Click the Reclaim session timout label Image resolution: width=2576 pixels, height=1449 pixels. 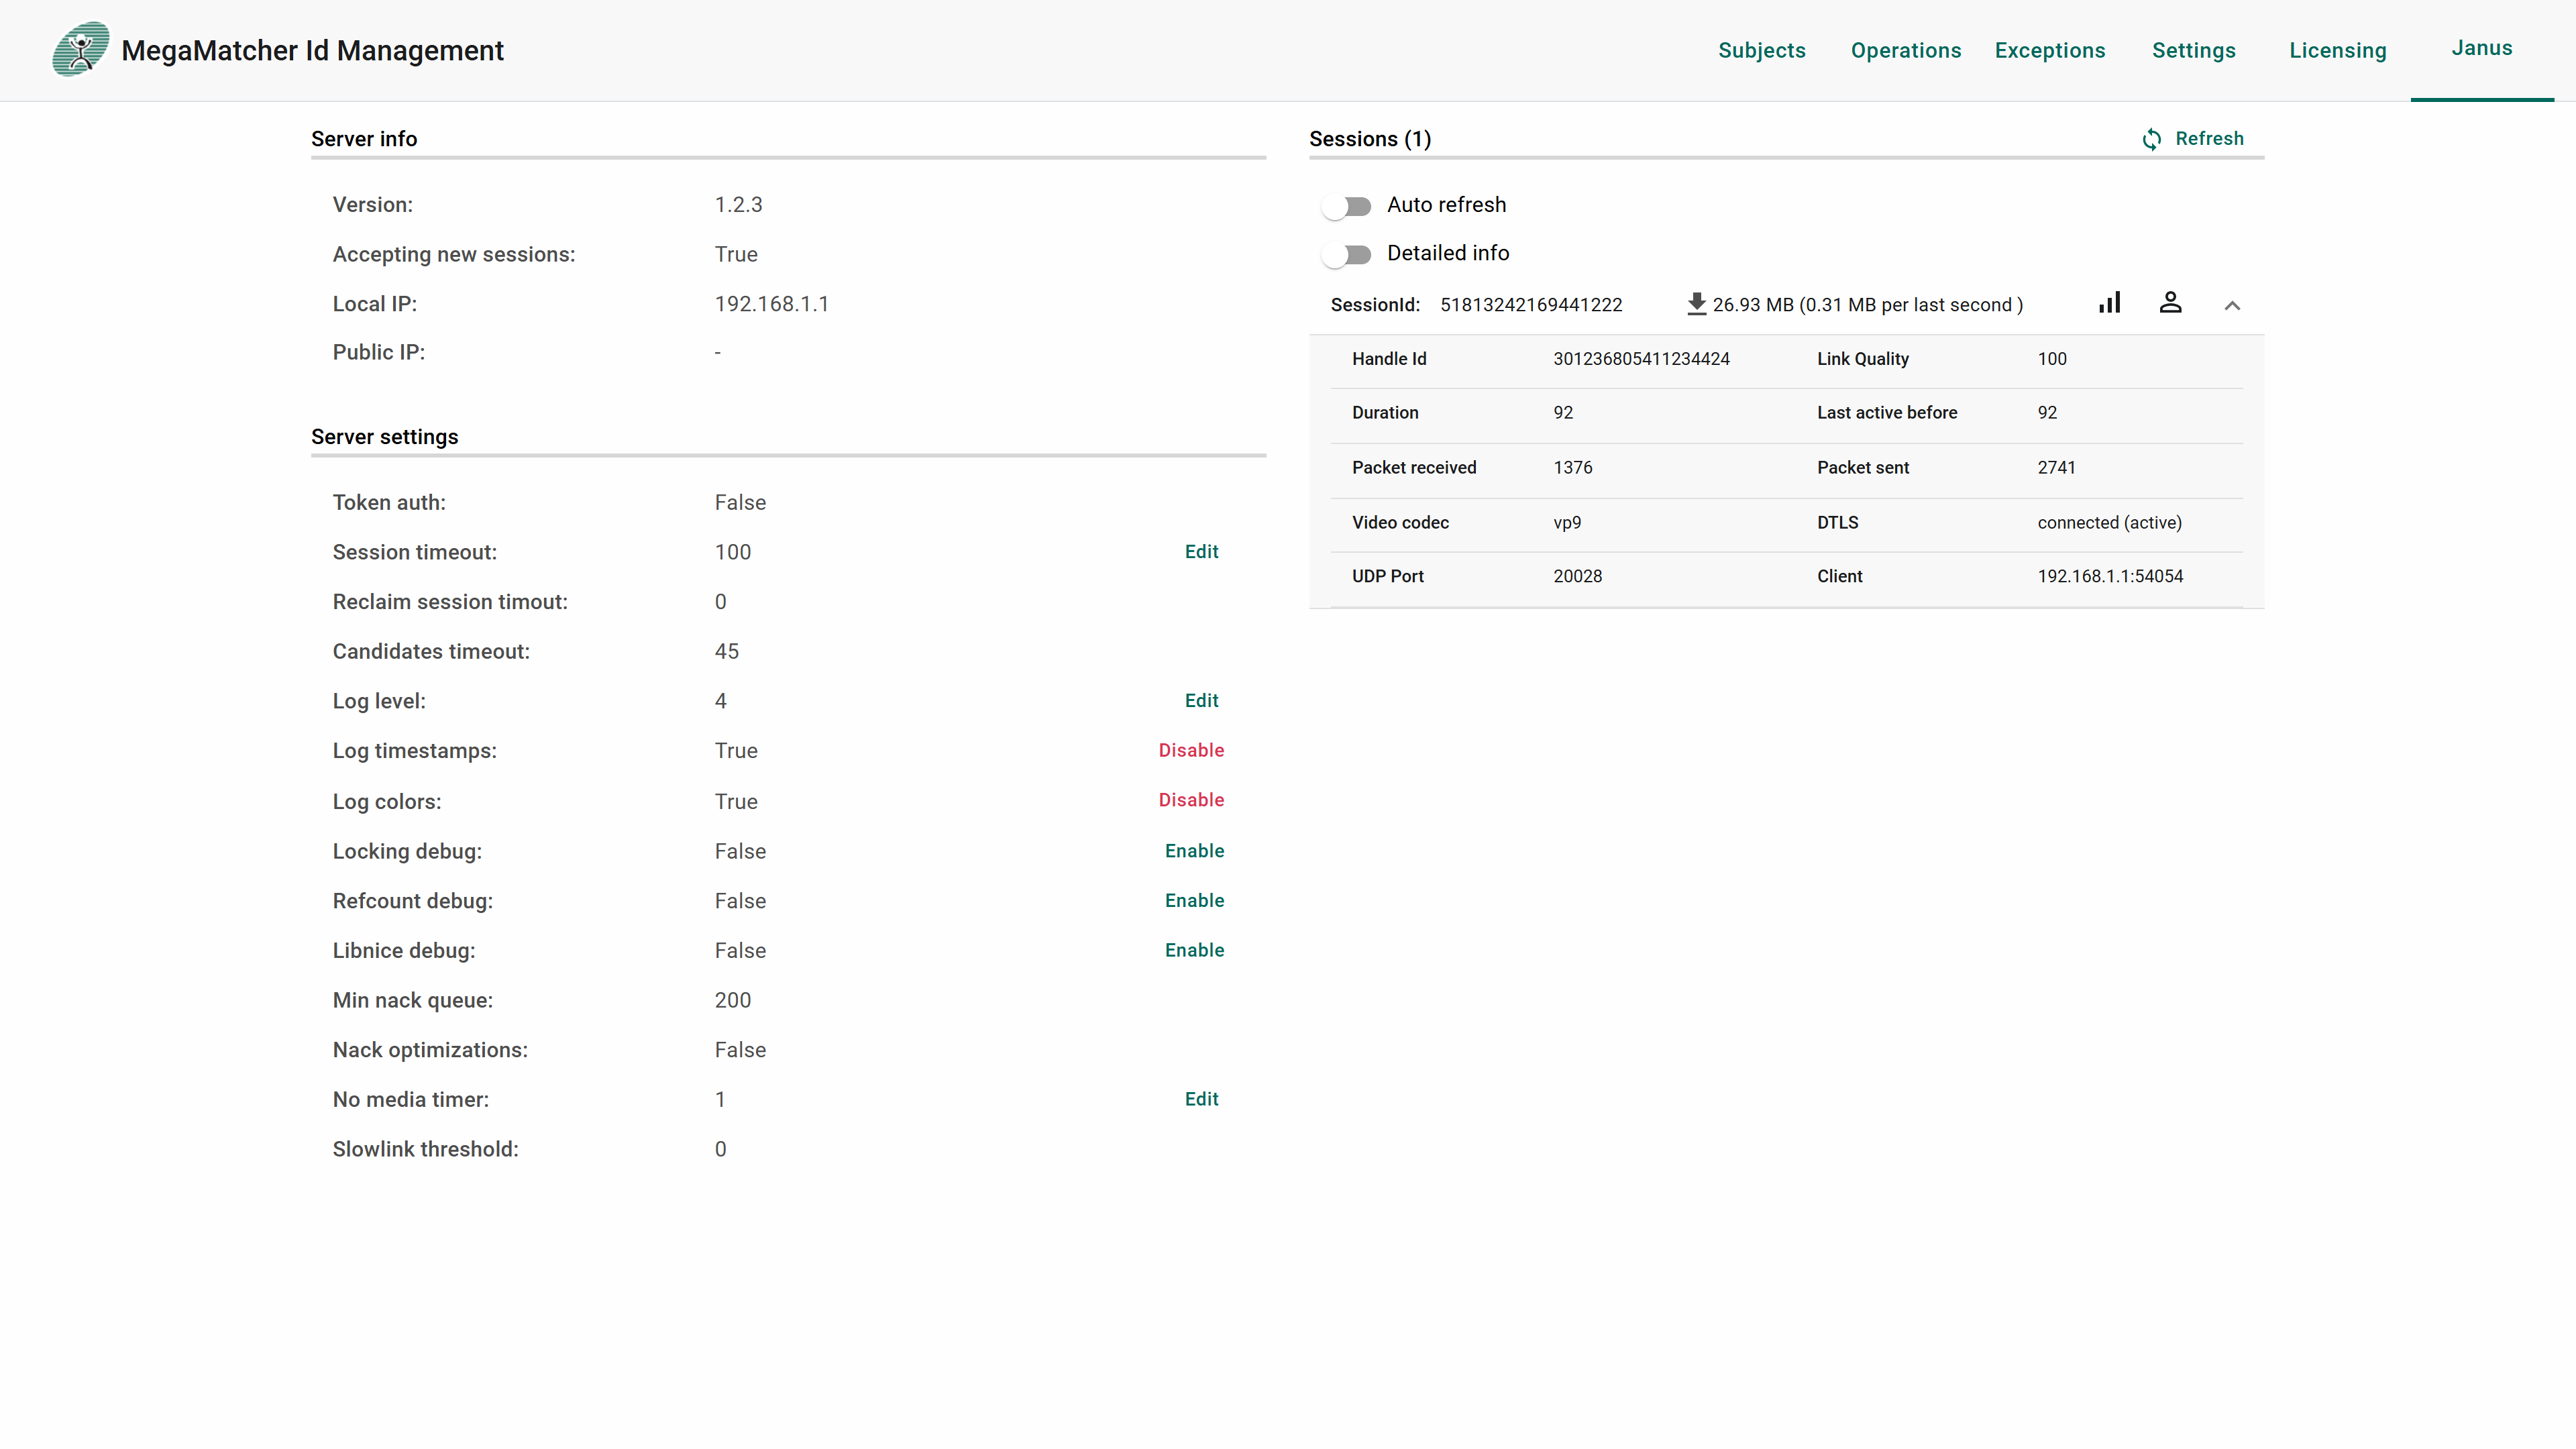[450, 602]
